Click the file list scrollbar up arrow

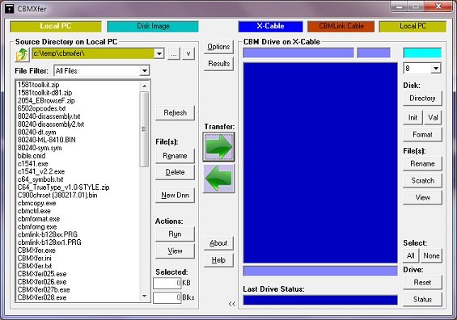[x=144, y=86]
